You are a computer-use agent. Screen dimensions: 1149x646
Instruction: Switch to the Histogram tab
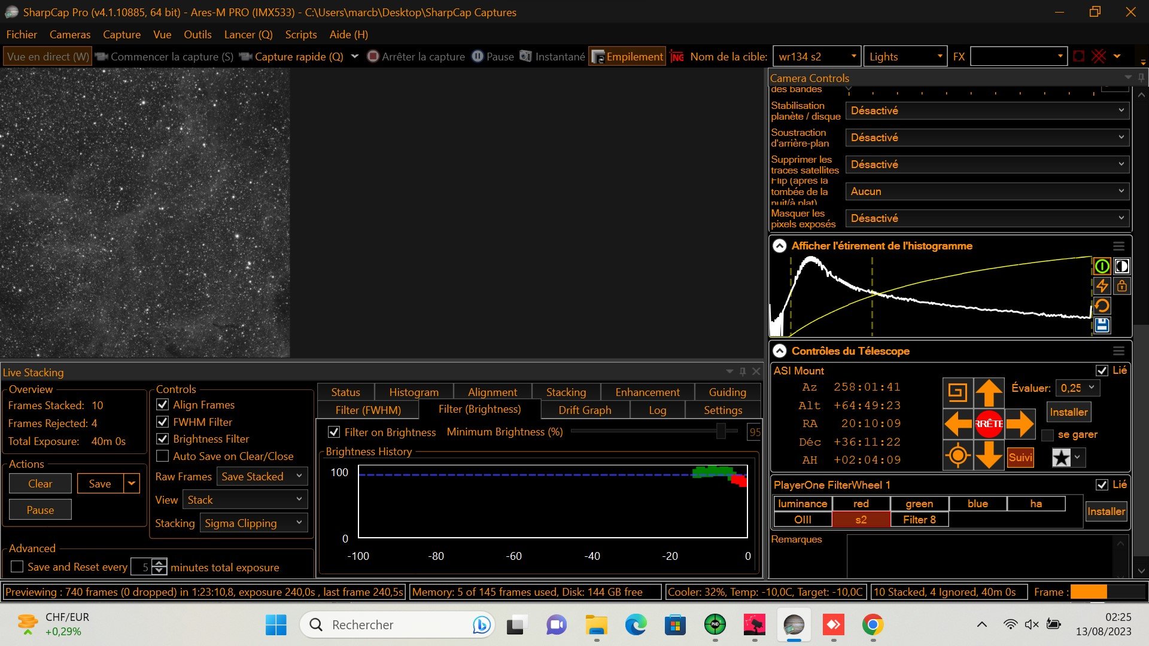[x=414, y=392]
